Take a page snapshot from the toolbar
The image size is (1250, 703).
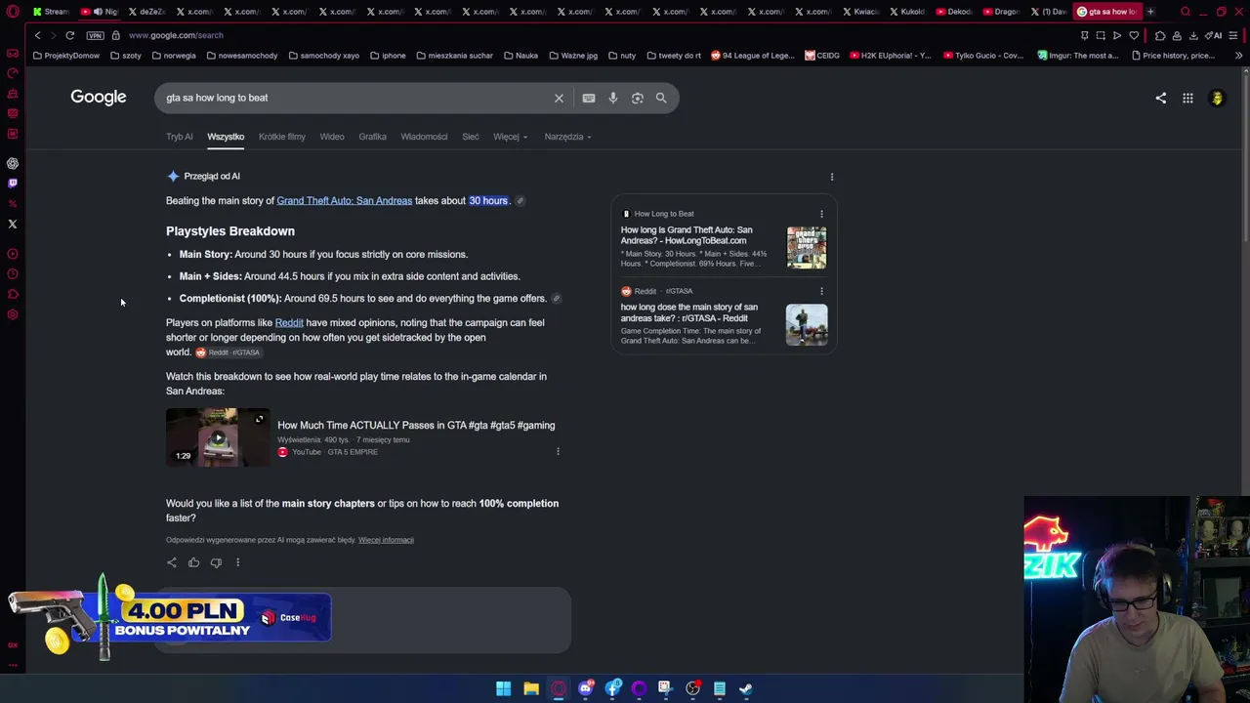tap(1101, 35)
